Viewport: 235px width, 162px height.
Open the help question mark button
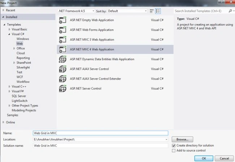(222, 2)
